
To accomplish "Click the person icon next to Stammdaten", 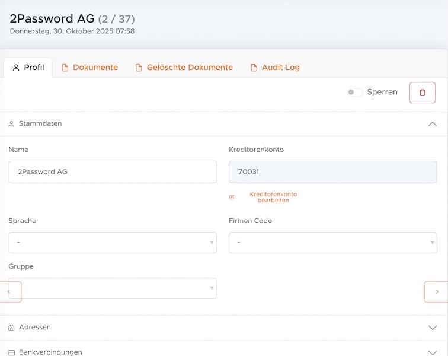I will pyautogui.click(x=12, y=124).
